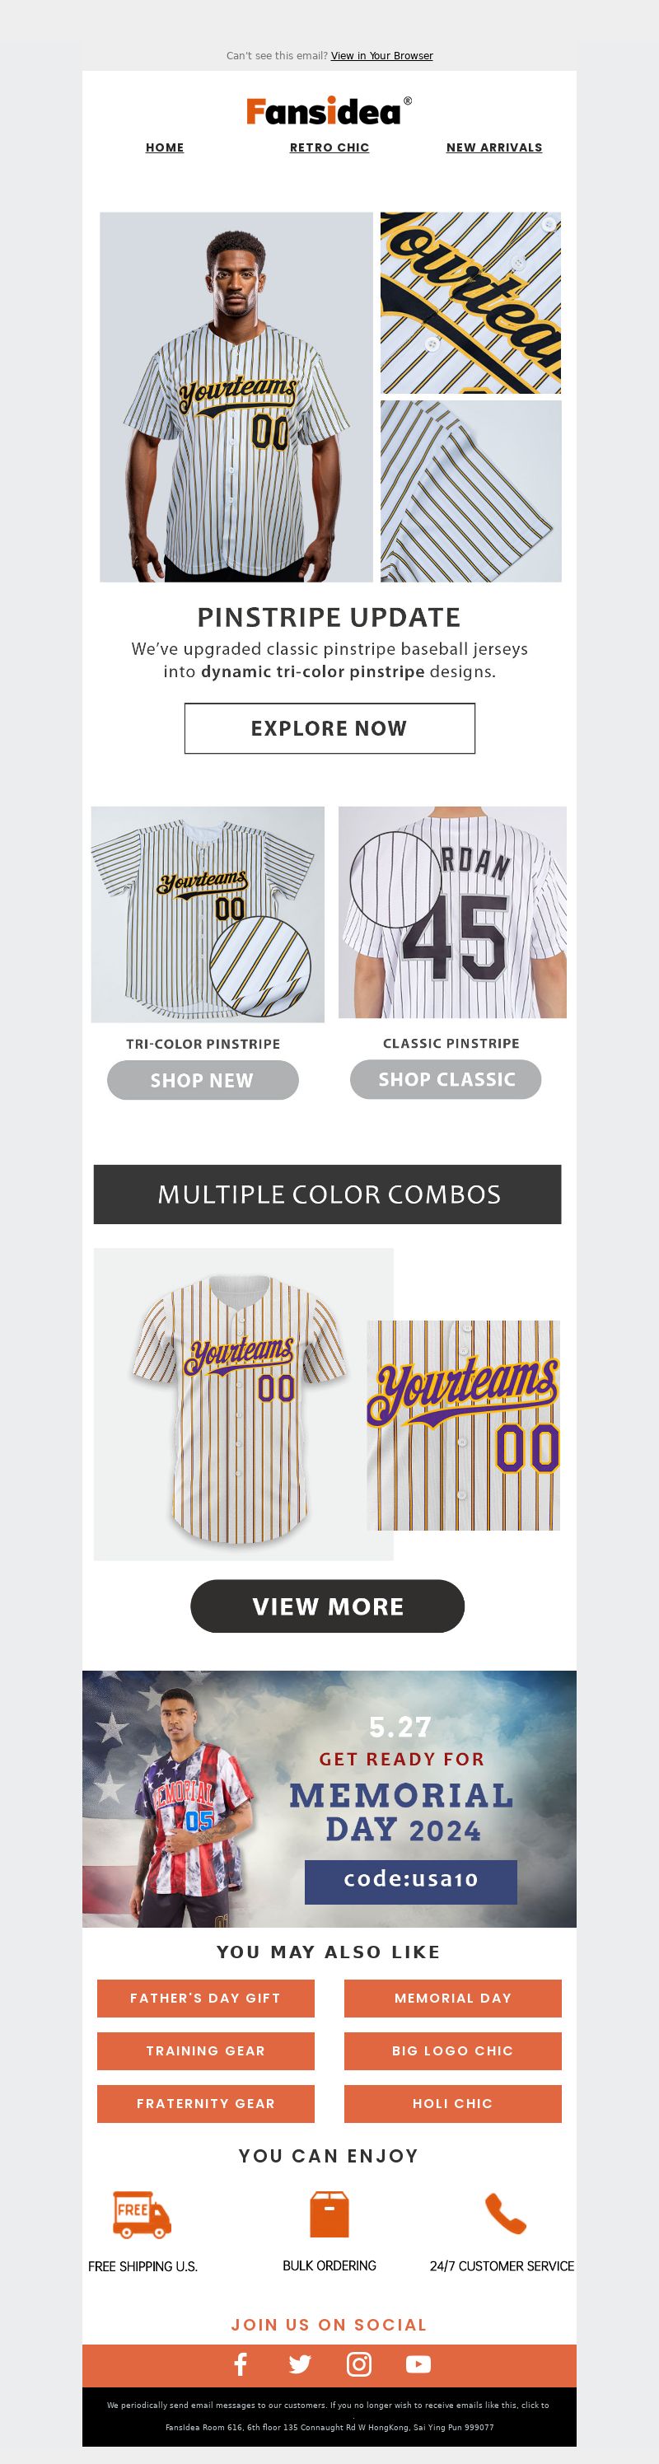The width and height of the screenshot is (659, 2464).
Task: Open the RETRO CHIC menu link
Action: click(329, 147)
